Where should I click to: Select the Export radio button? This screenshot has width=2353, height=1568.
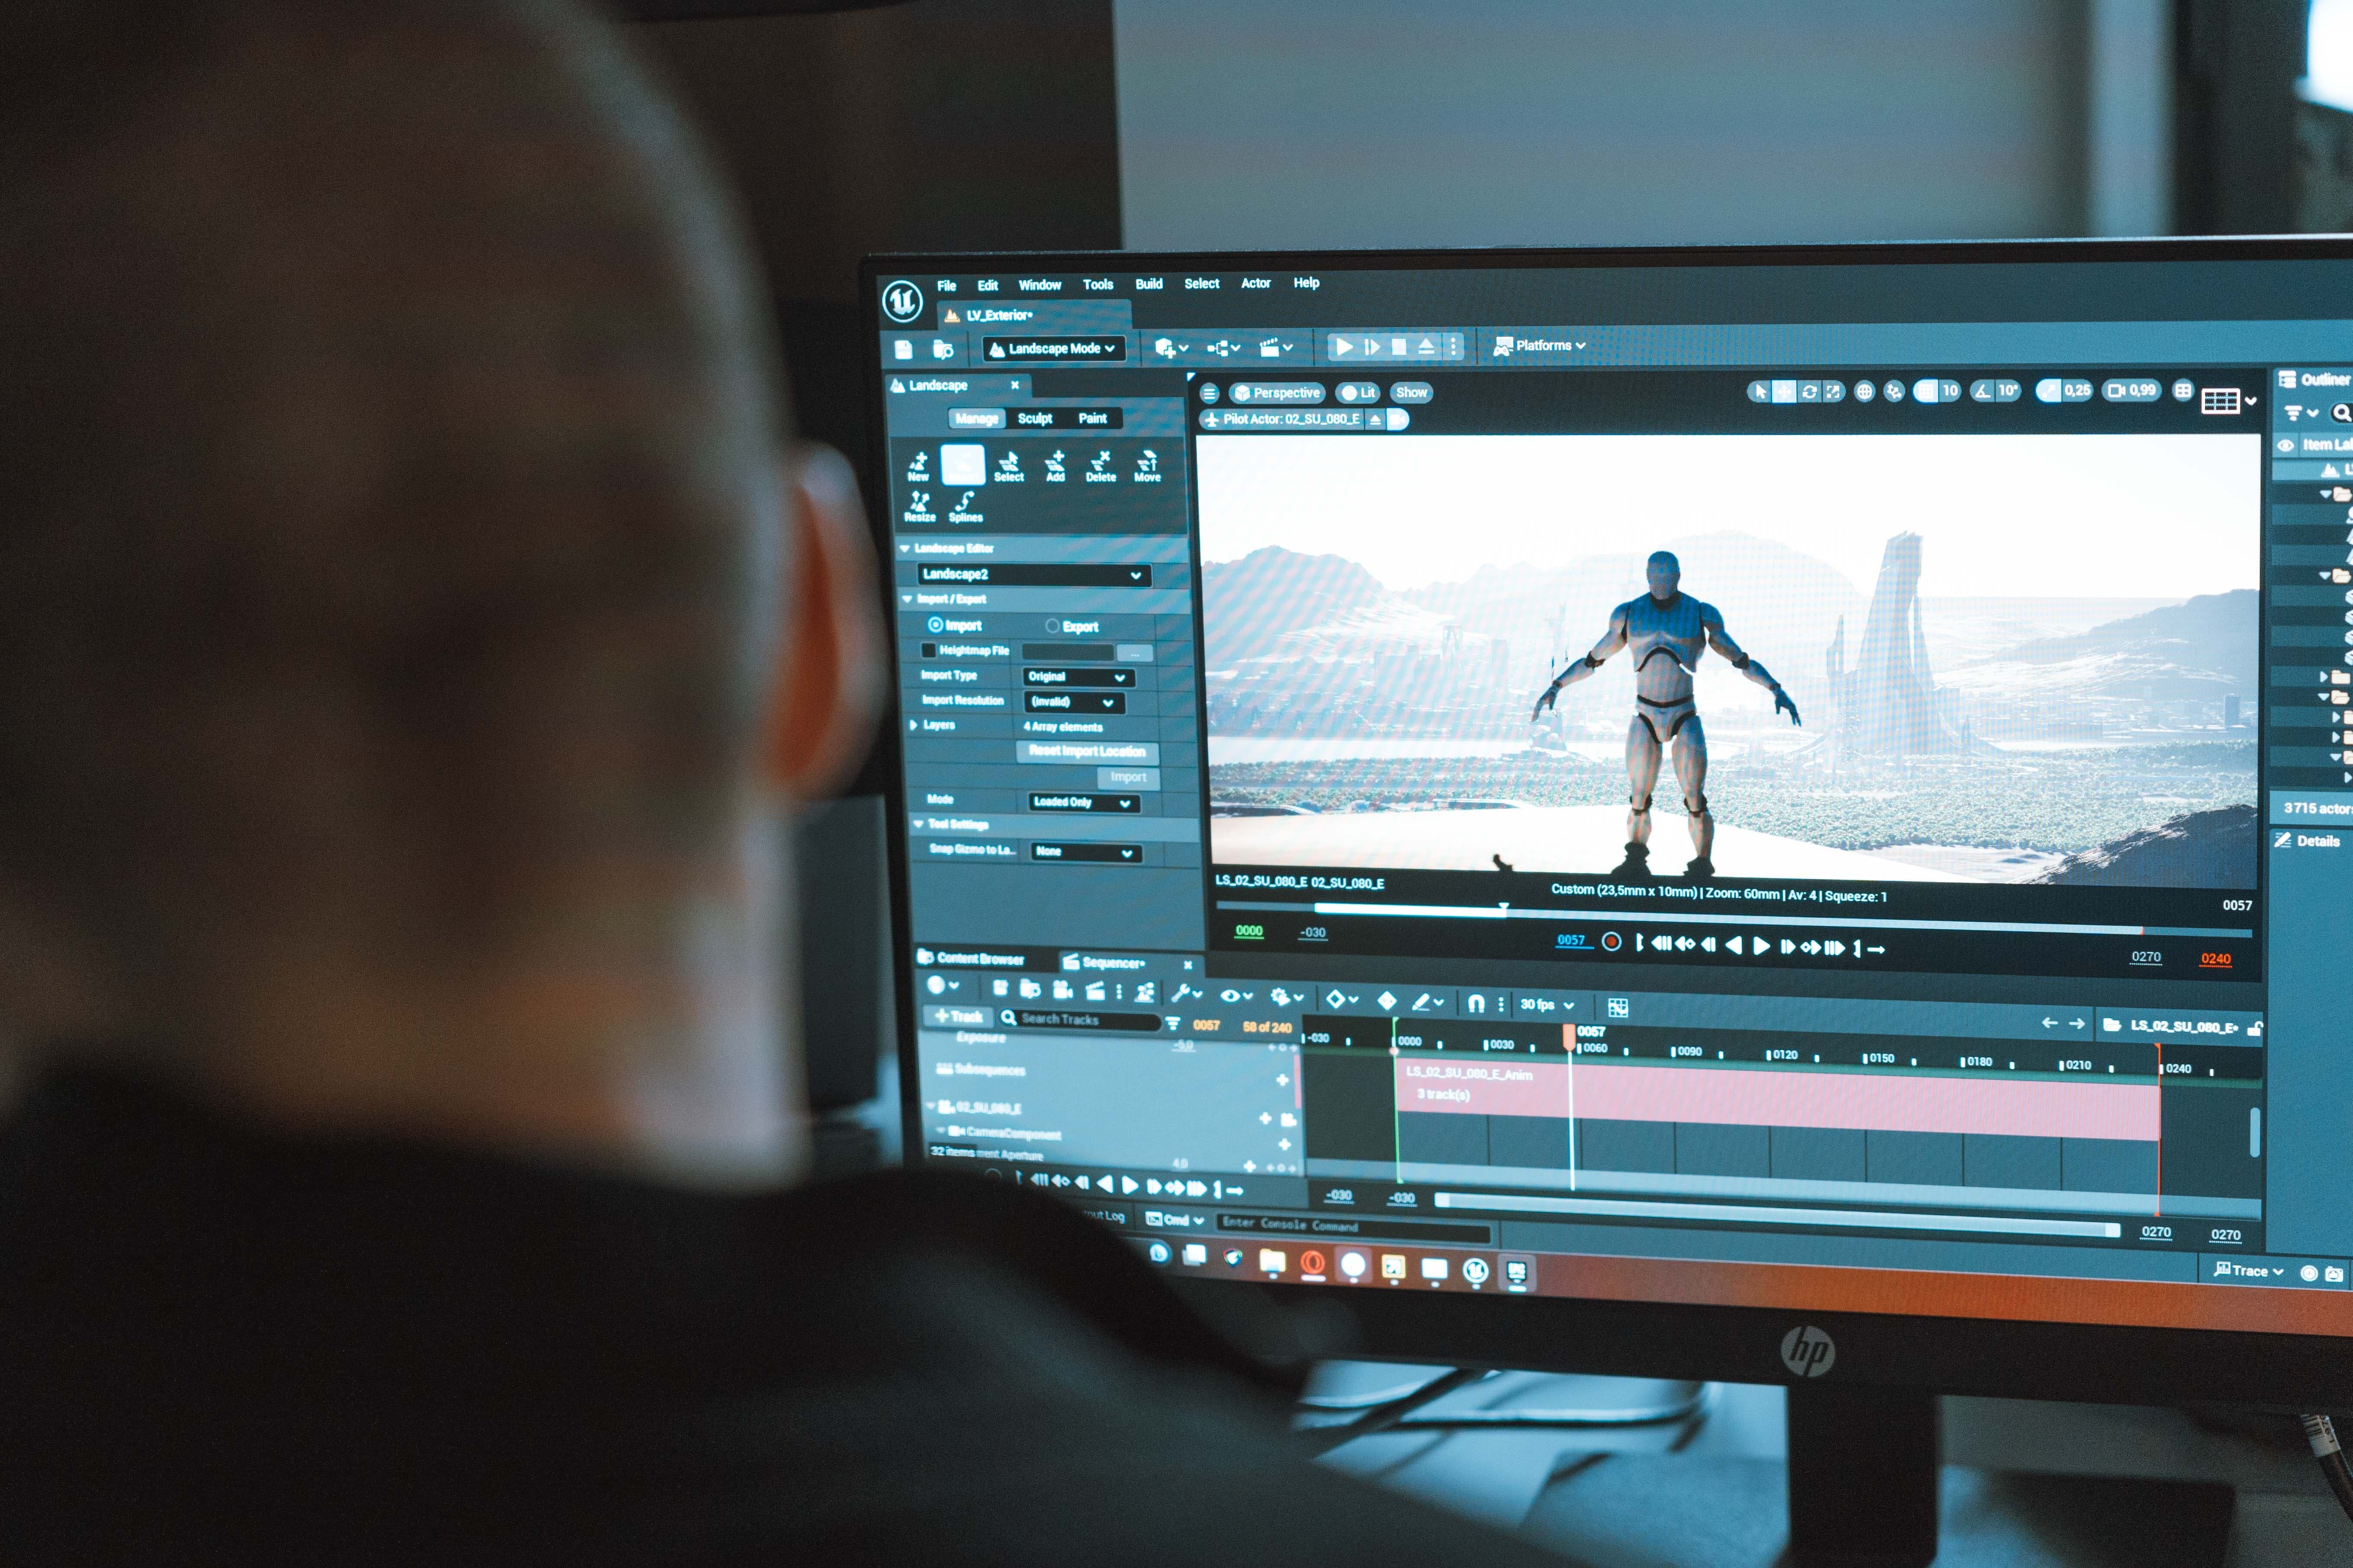1053,626
